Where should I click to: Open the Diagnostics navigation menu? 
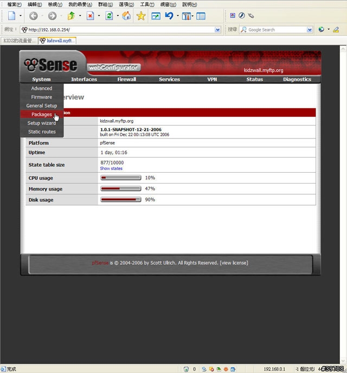[x=297, y=79]
